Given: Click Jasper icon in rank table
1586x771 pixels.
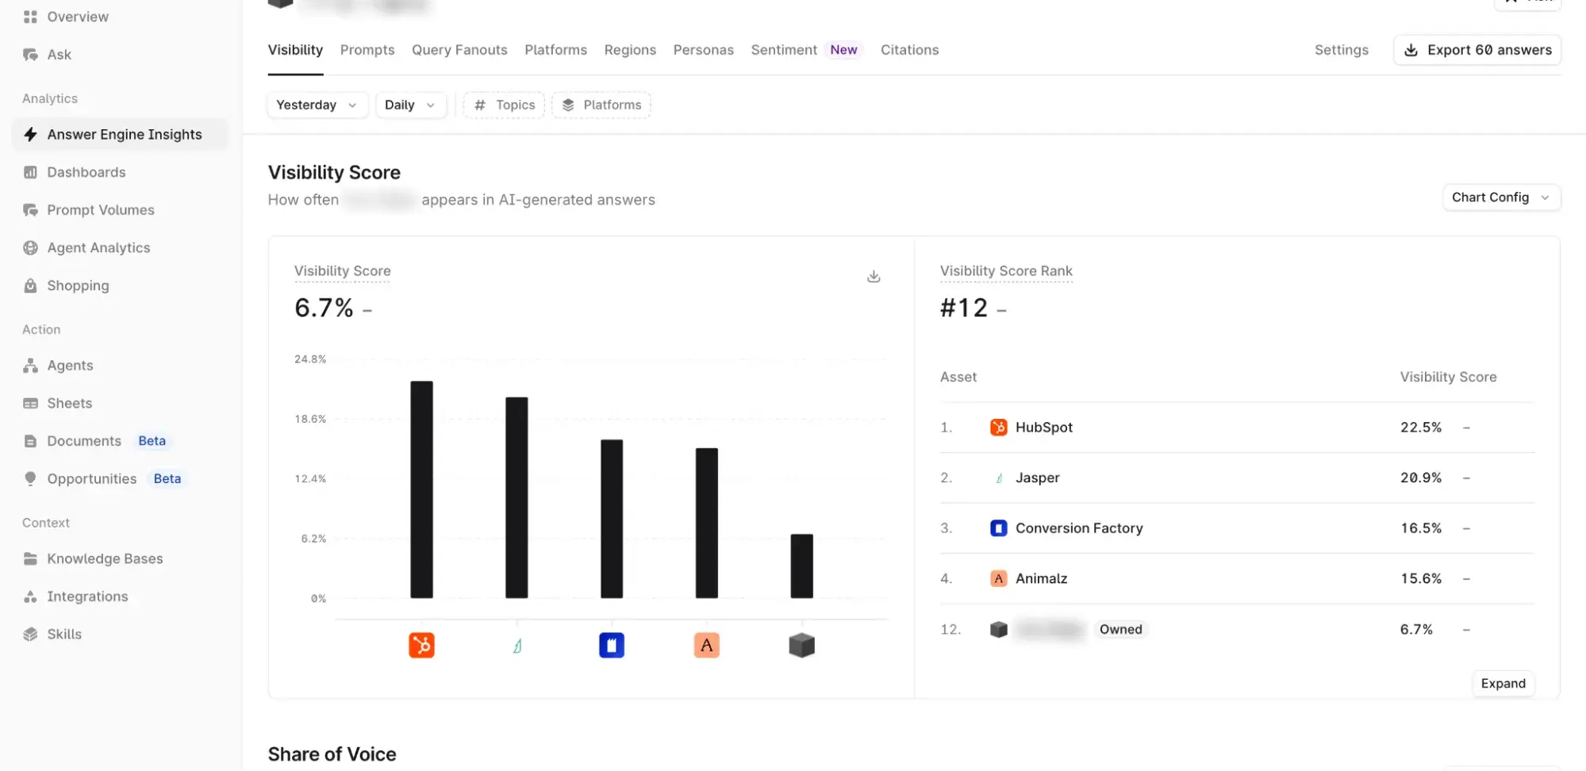Looking at the screenshot, I should tap(999, 478).
